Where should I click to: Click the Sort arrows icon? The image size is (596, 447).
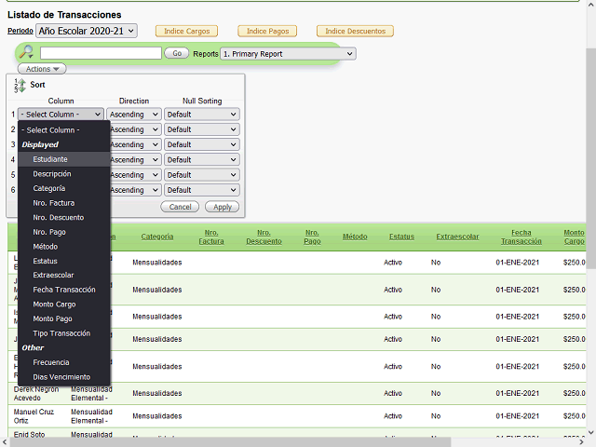pos(20,85)
